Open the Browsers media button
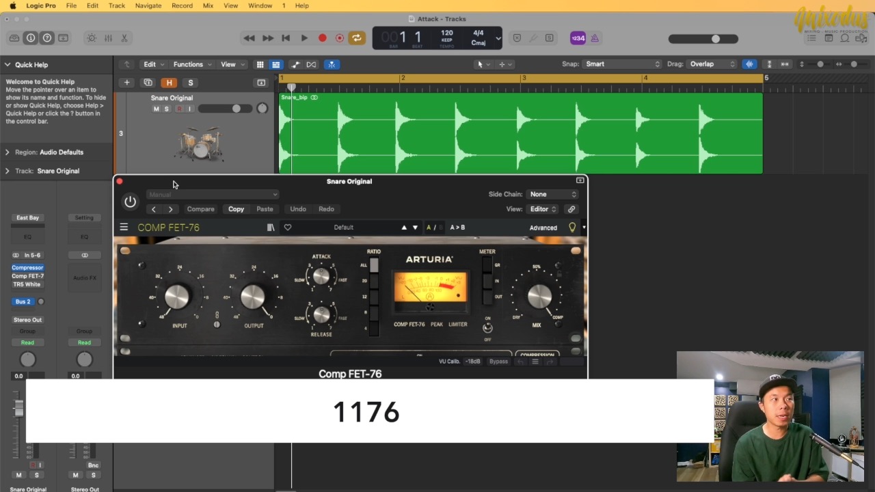Image resolution: width=875 pixels, height=492 pixels. [x=861, y=38]
